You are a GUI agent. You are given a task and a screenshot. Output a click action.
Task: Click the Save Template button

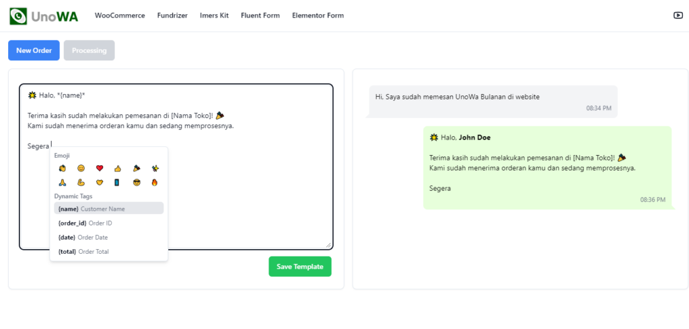coord(299,267)
